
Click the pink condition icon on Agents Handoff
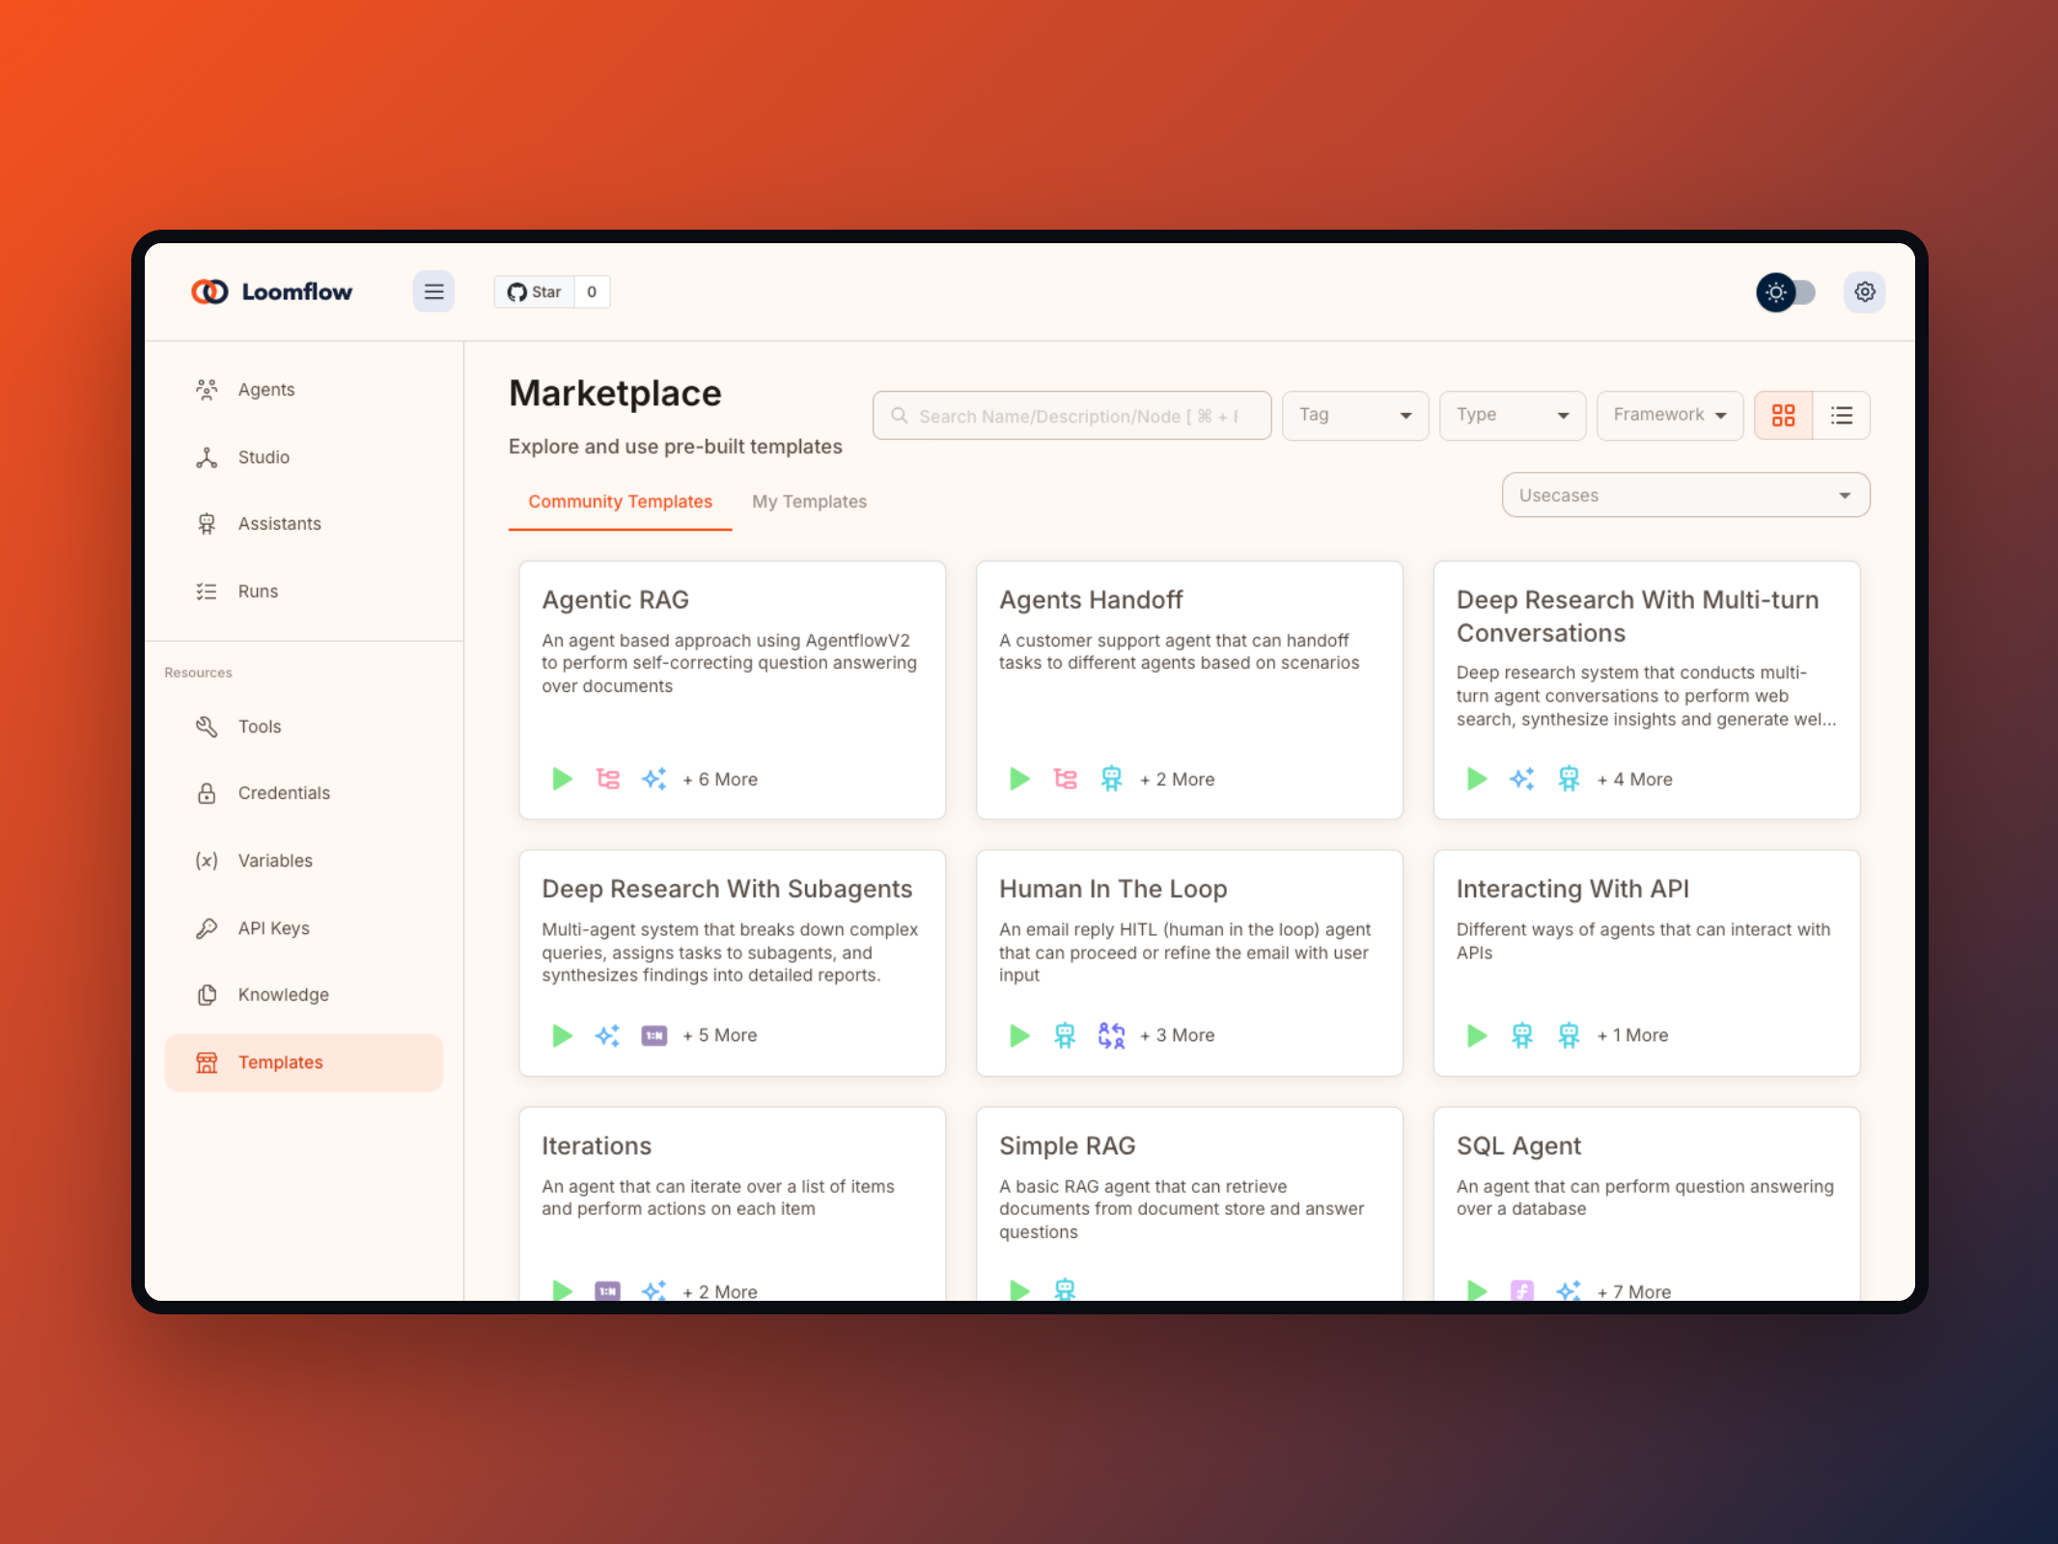[x=1065, y=779]
